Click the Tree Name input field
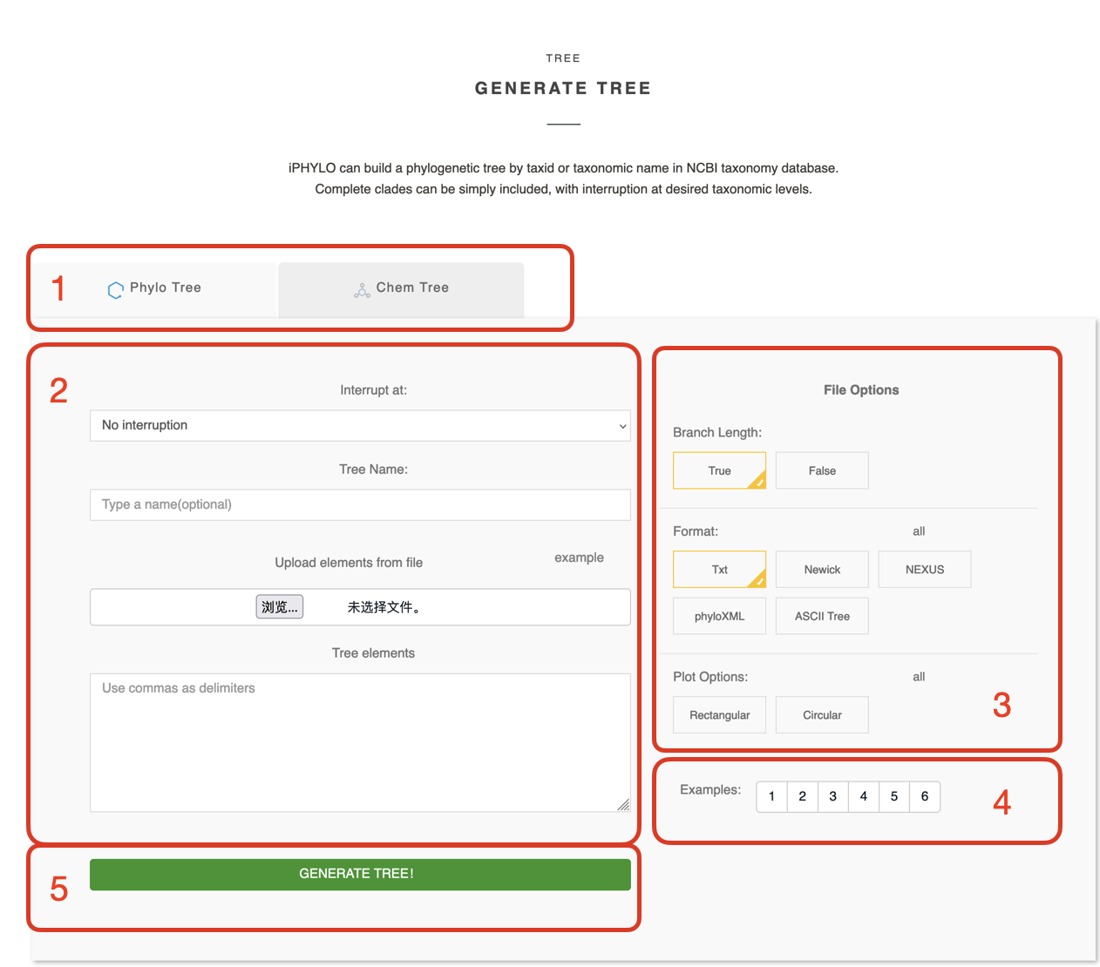Viewport: 1100px width, 967px height. [359, 505]
